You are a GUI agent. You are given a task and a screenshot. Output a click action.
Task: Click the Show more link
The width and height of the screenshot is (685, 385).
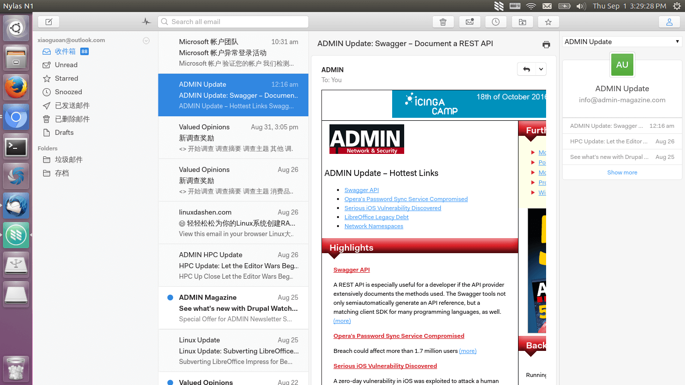click(622, 172)
